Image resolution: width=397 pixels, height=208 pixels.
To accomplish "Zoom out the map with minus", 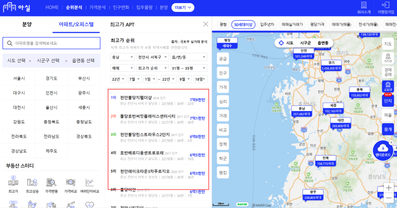I will [389, 198].
